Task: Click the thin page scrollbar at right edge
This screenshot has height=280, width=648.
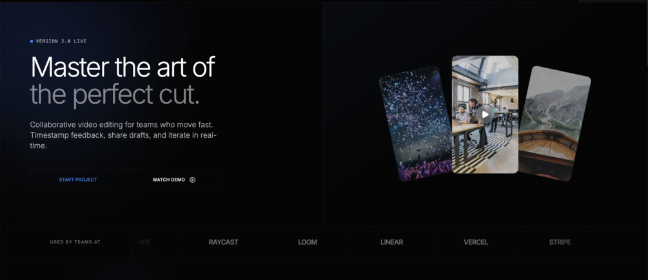Action: click(646, 33)
